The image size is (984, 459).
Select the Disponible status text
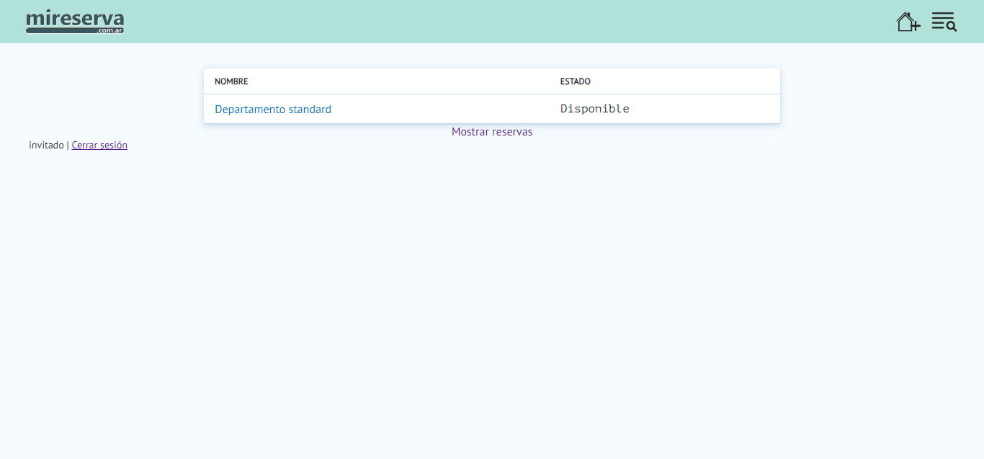(x=594, y=109)
